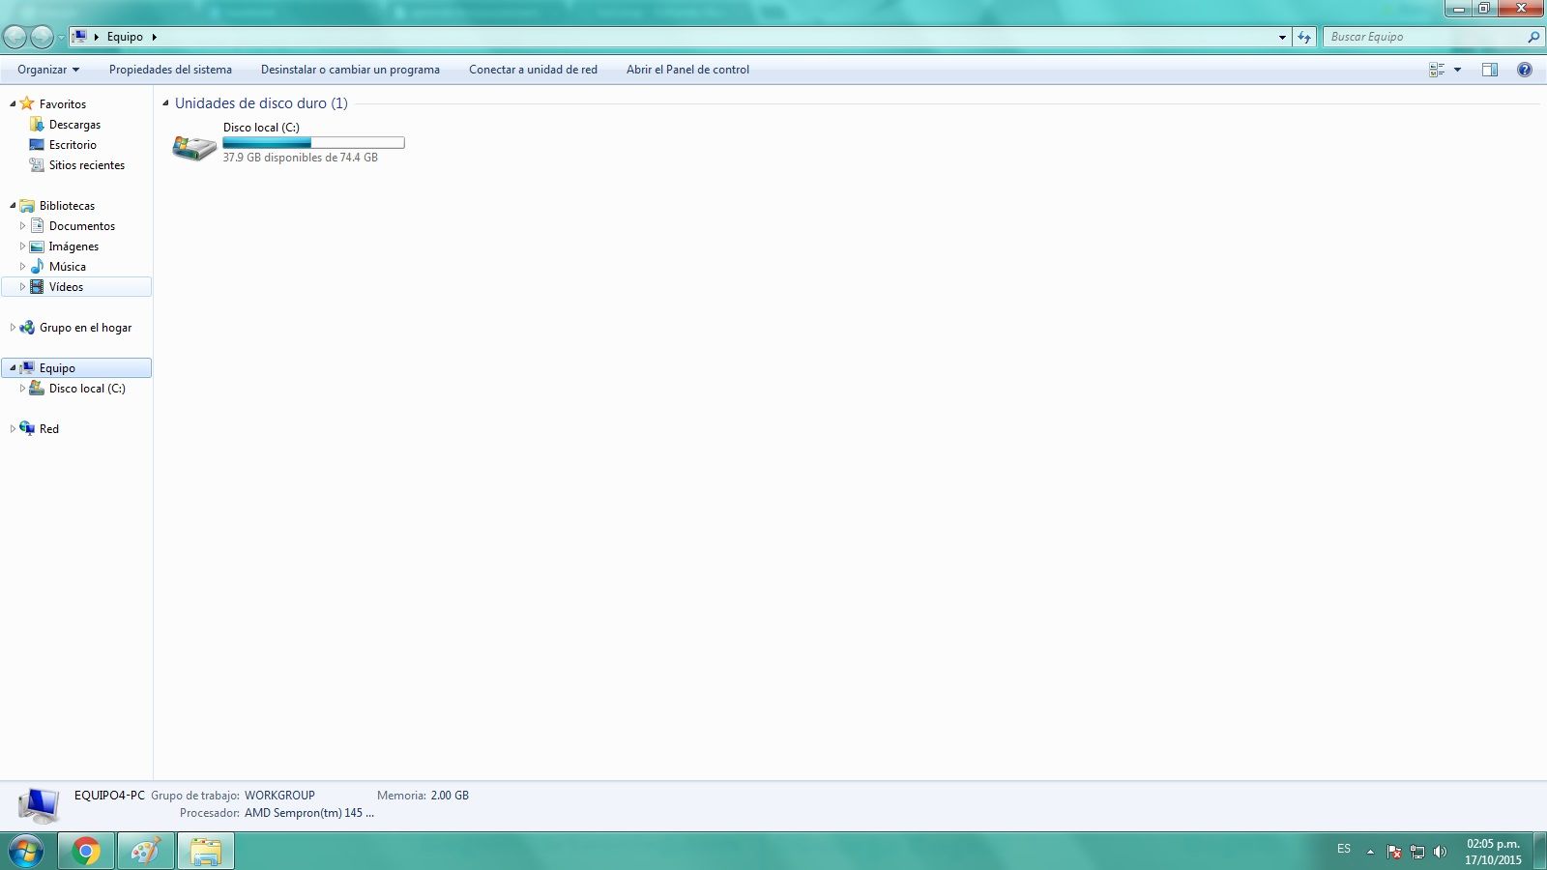Click the Disco local C: capacity bar
Screen dimensions: 1547x870
pyautogui.click(x=313, y=143)
